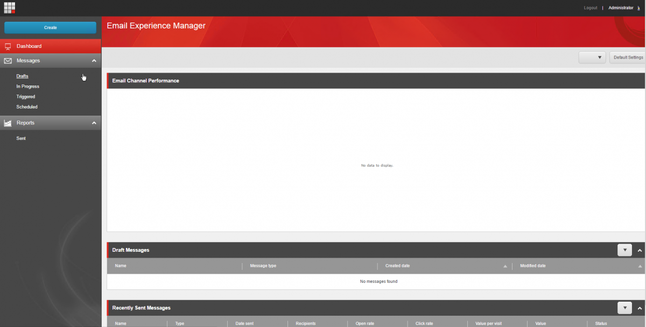Screen dimensions: 646x327
Task: Click the Default Settings button
Action: [x=628, y=58]
